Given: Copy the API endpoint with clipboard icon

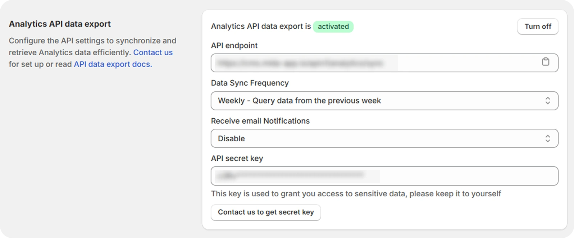Looking at the screenshot, I should (546, 62).
